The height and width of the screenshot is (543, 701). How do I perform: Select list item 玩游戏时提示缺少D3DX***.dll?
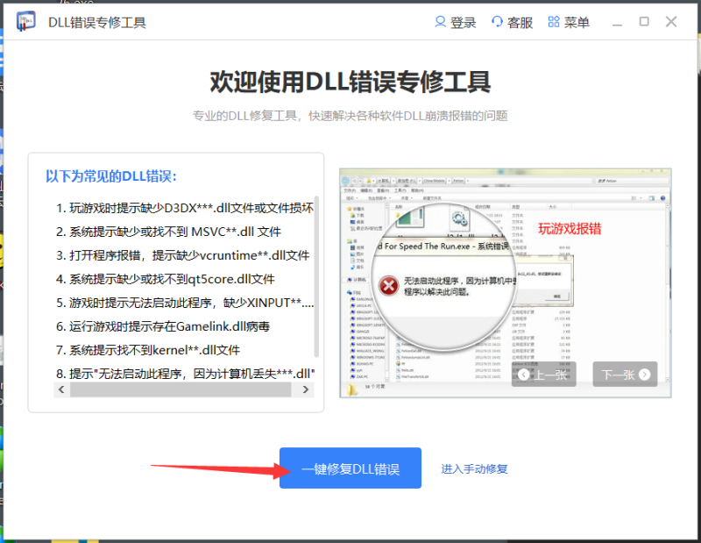point(185,208)
